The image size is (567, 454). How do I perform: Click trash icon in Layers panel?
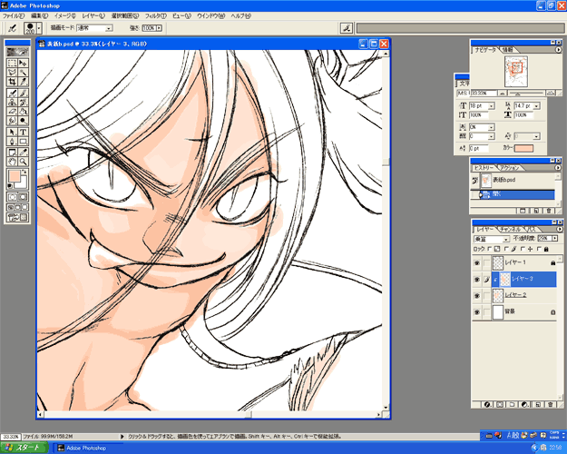tap(551, 404)
